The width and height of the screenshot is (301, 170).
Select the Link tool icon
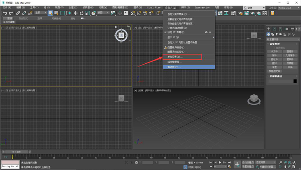18,13
